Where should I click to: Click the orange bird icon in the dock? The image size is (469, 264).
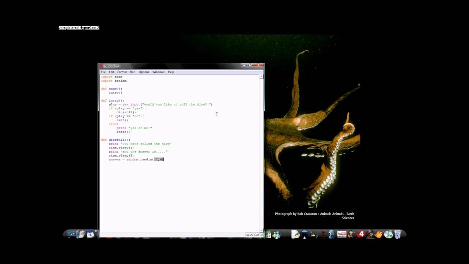click(378, 234)
